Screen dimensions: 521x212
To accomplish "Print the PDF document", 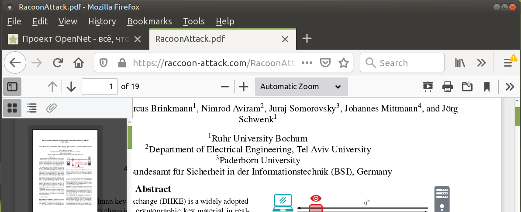I will click(447, 87).
